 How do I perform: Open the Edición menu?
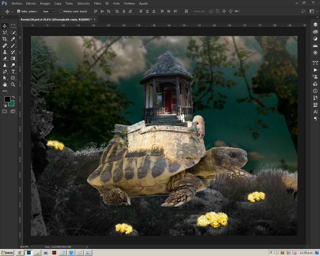31,3
